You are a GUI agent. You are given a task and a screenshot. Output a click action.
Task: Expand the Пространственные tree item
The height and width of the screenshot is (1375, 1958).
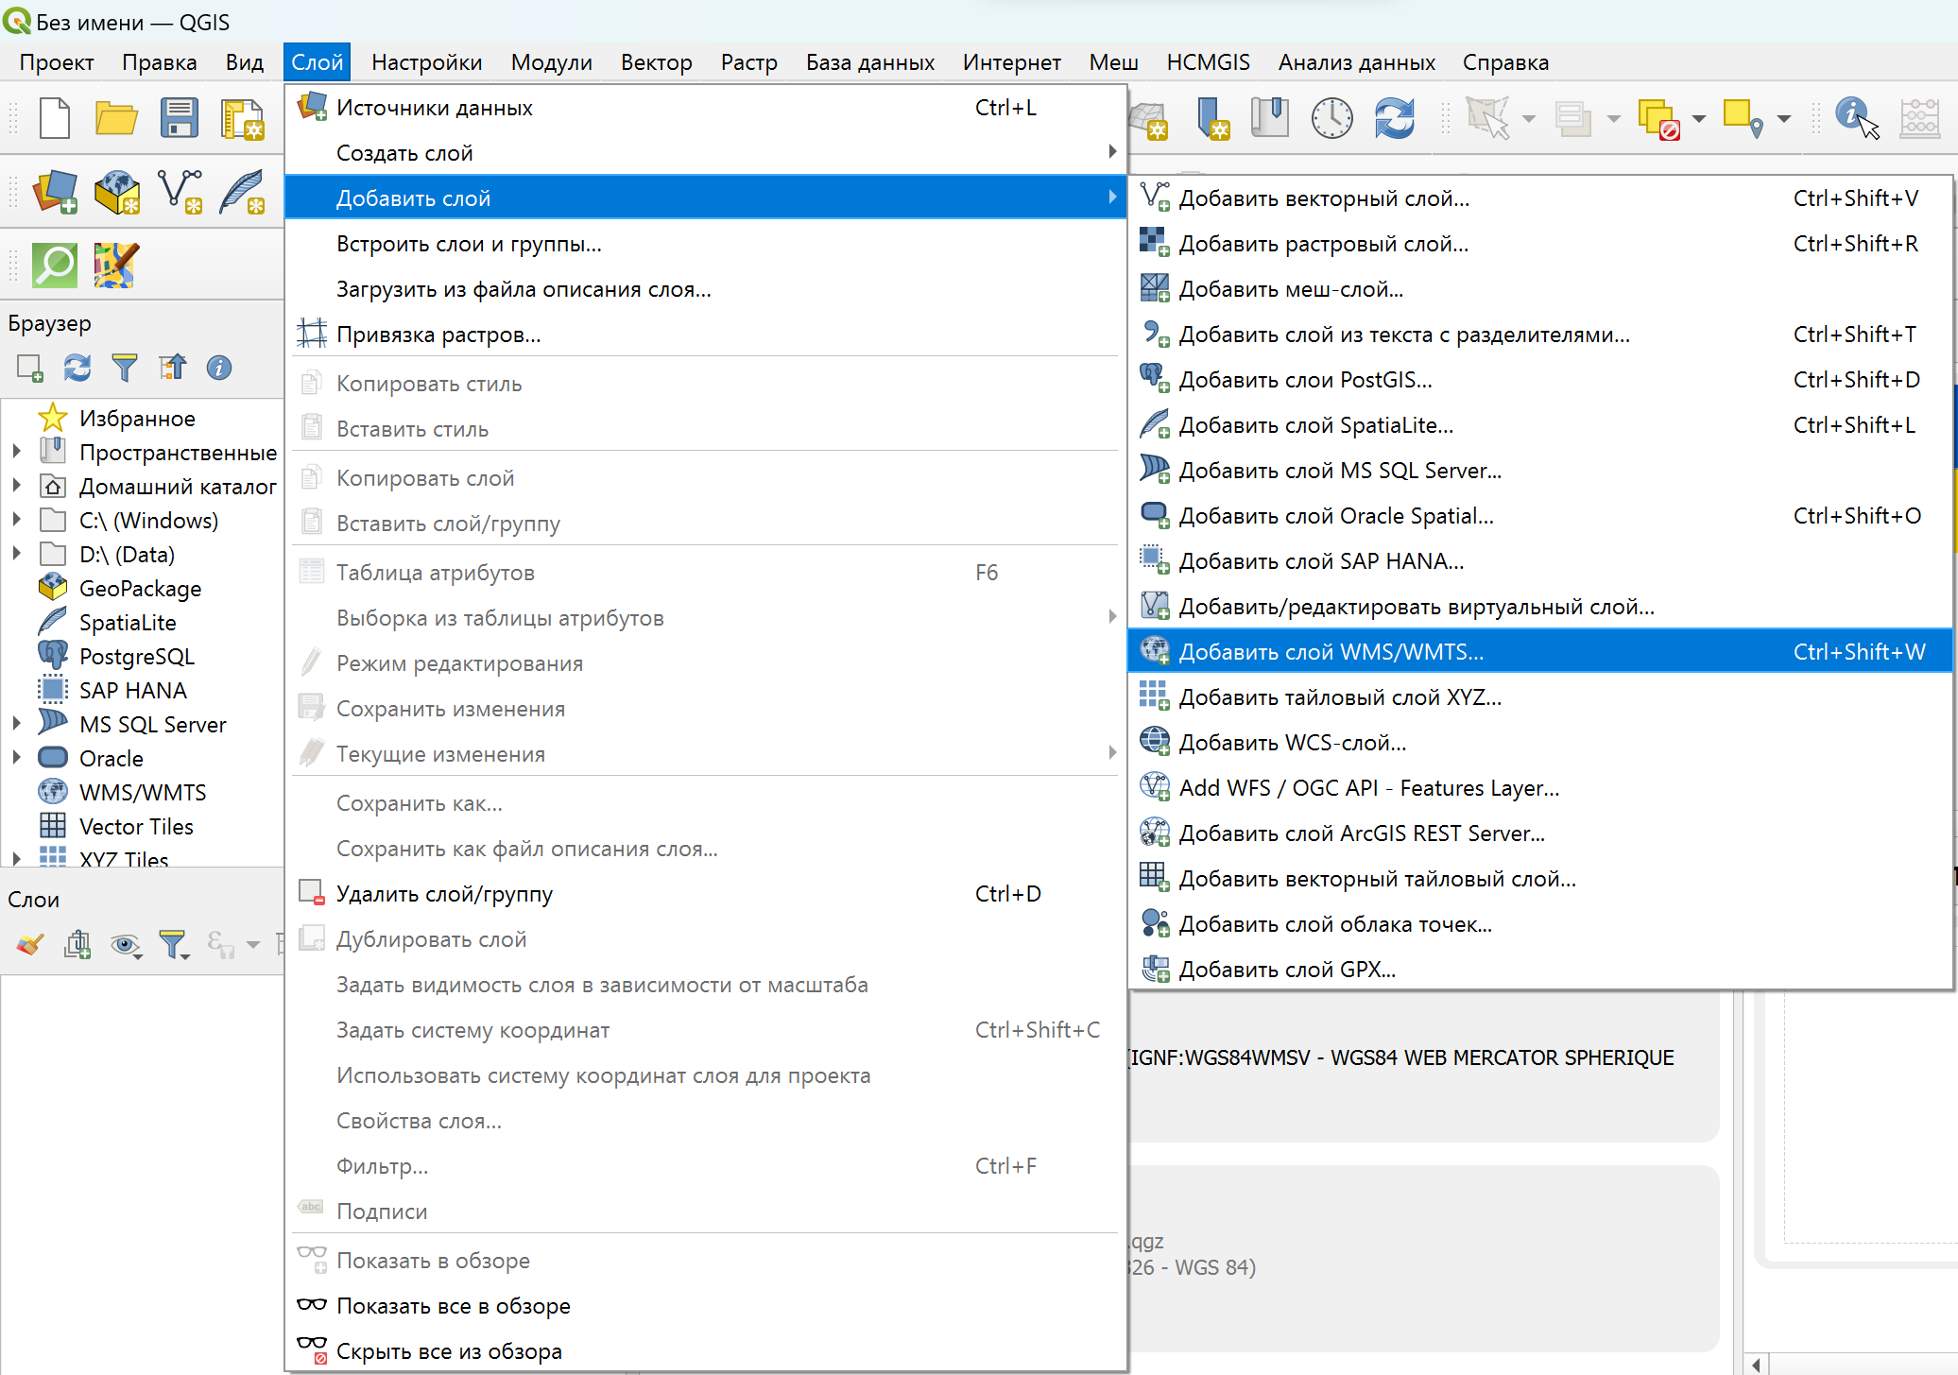click(x=16, y=452)
